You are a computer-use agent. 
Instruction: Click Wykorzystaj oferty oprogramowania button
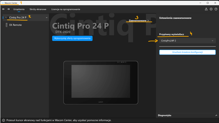click(72, 38)
